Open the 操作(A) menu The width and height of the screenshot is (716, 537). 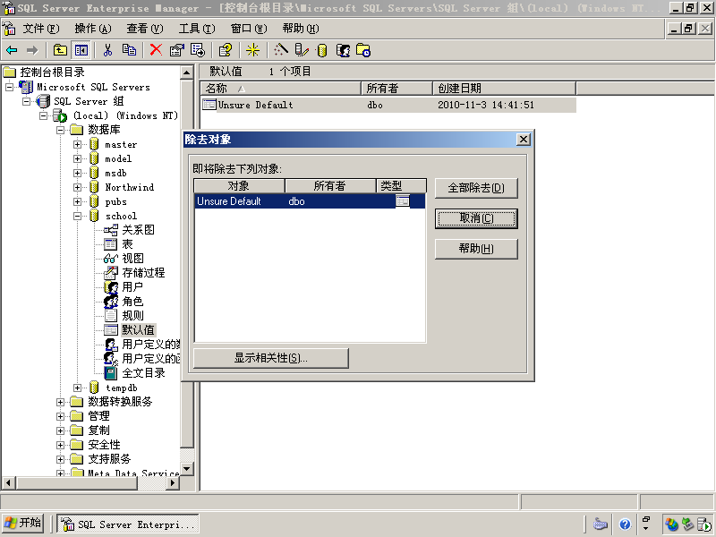click(93, 29)
